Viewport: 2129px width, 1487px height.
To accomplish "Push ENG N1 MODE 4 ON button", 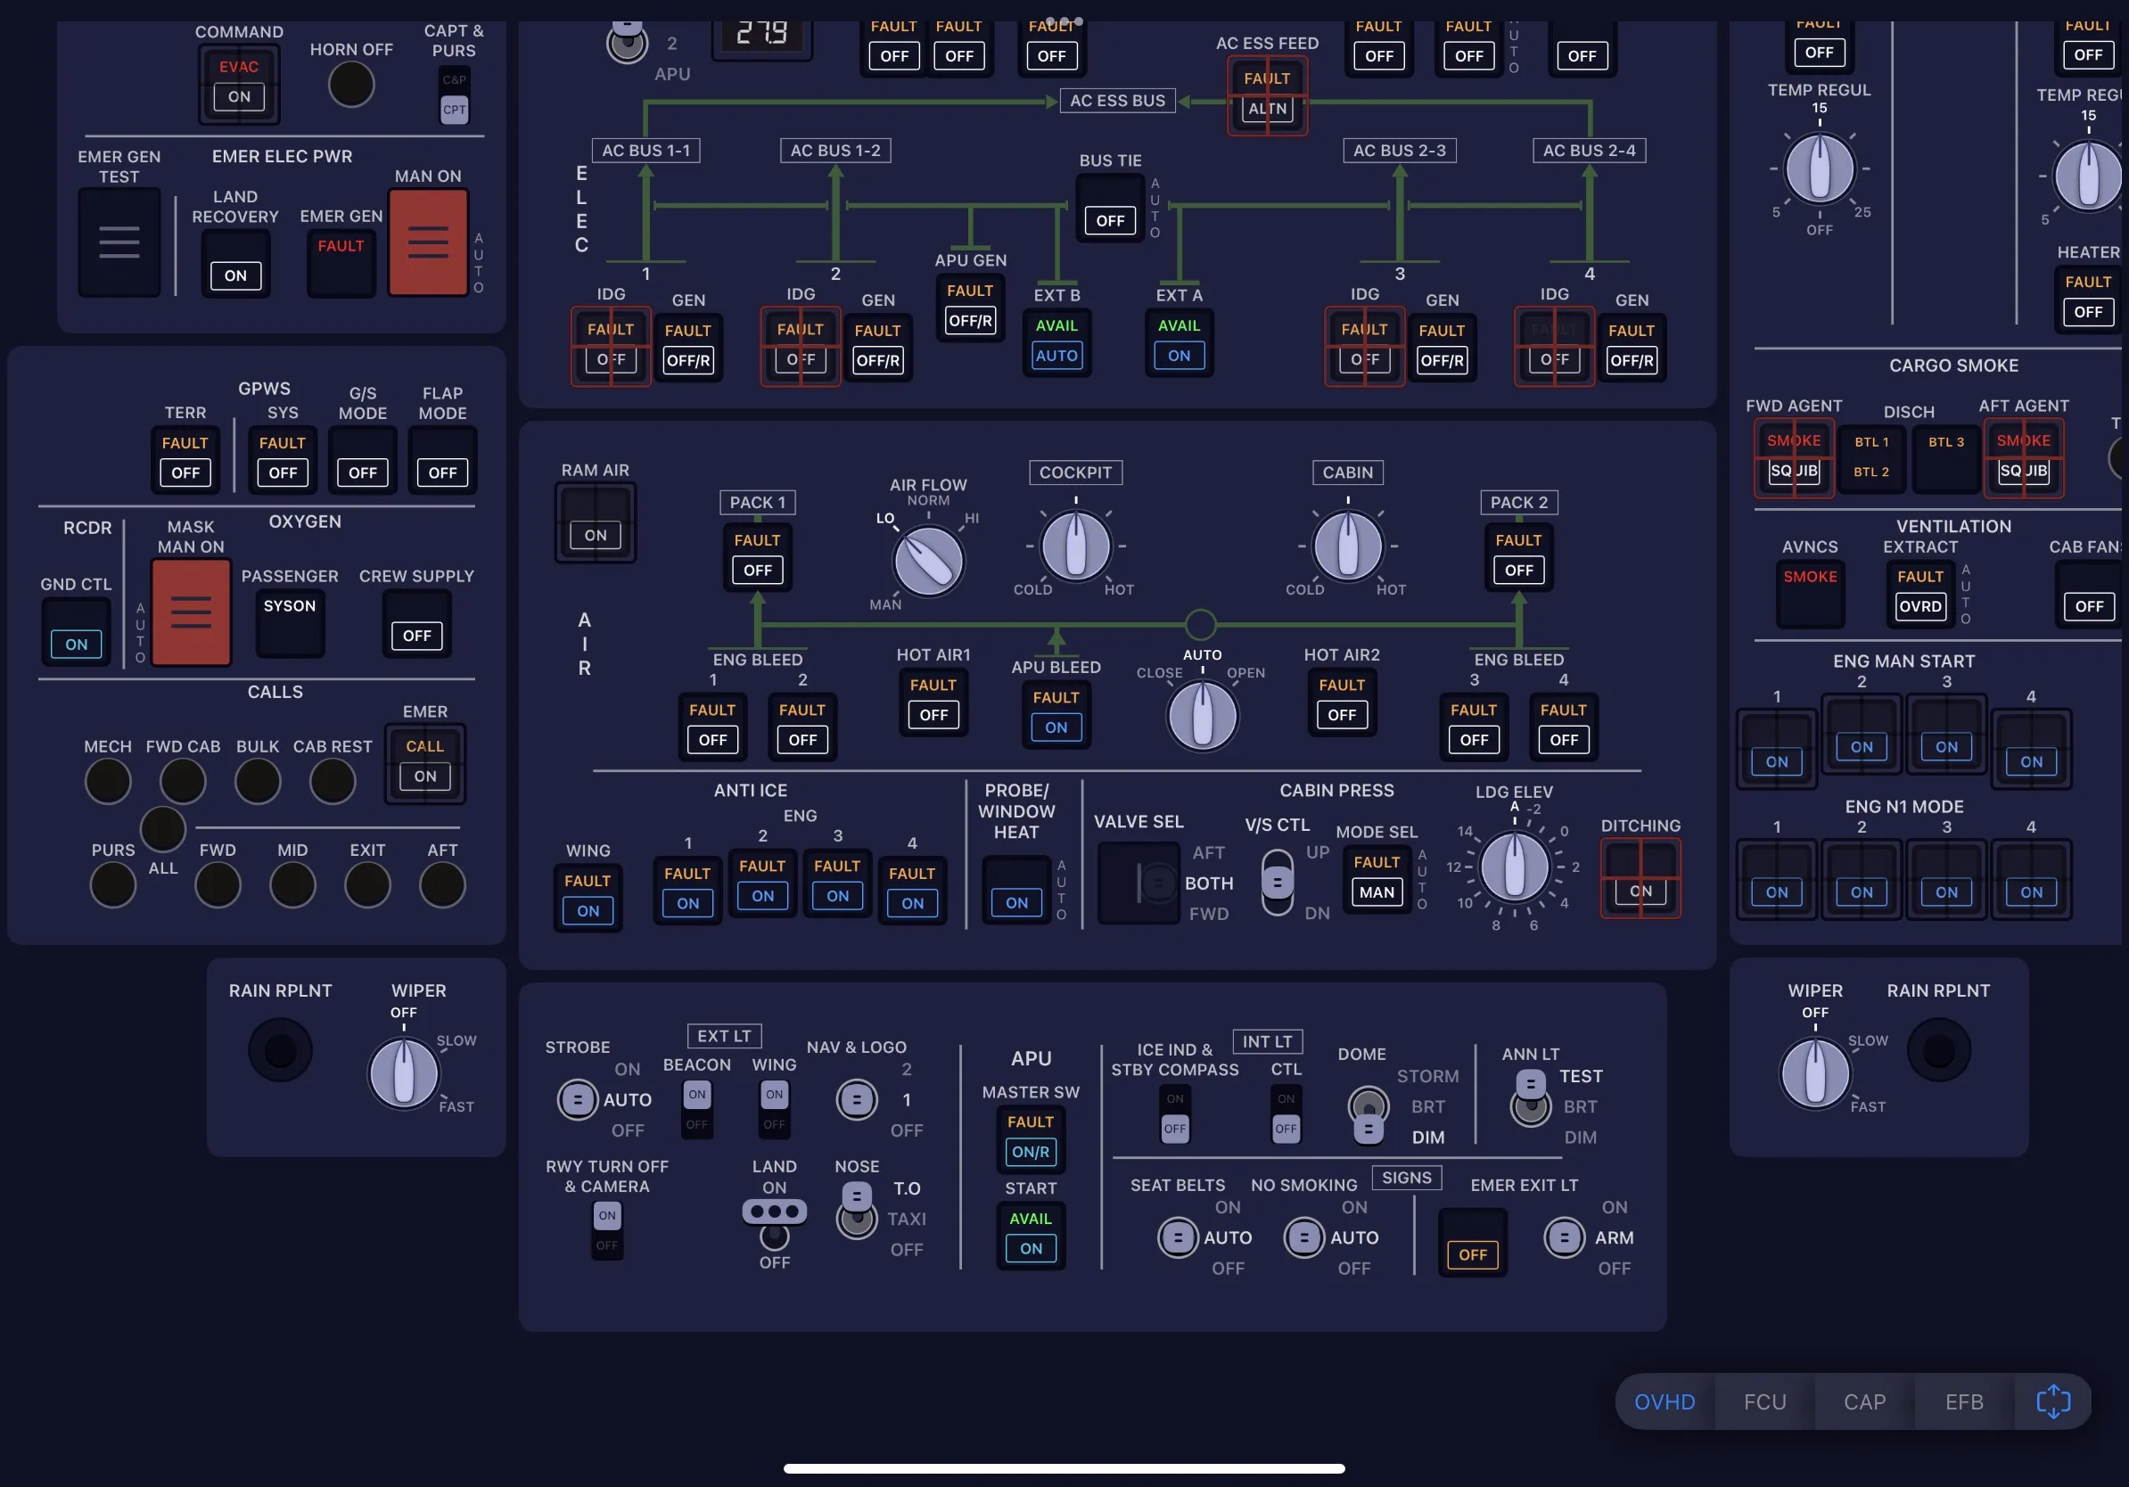I will pyautogui.click(x=2032, y=880).
